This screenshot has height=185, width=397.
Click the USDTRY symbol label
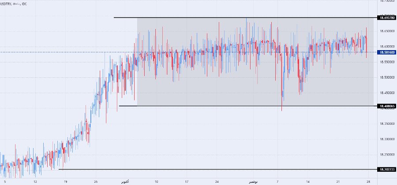(x=5, y=4)
